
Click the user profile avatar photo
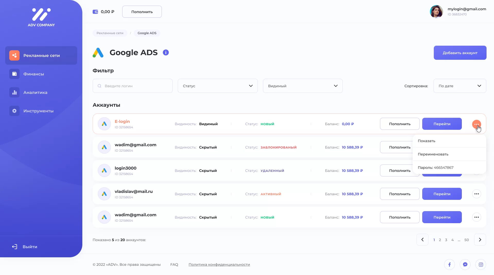(x=436, y=12)
